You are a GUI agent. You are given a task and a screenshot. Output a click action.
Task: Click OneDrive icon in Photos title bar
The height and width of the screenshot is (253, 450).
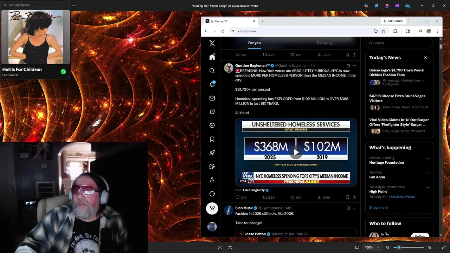pos(408,6)
